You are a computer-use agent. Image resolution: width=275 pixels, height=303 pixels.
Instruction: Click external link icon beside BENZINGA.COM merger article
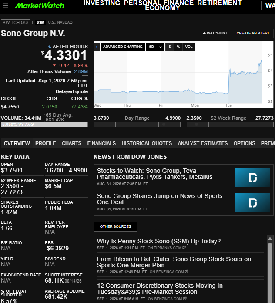[187, 272]
